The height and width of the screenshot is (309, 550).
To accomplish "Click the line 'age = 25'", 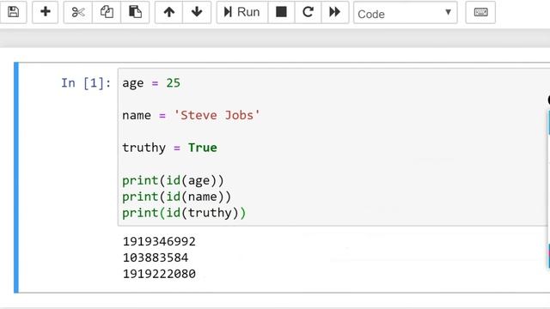I will (x=151, y=83).
